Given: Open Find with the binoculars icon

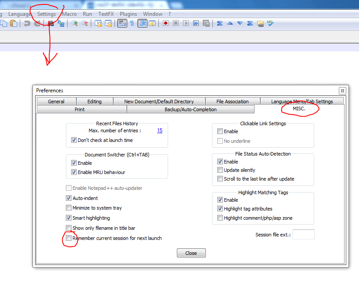Looking at the screenshot, I should [x=50, y=23].
